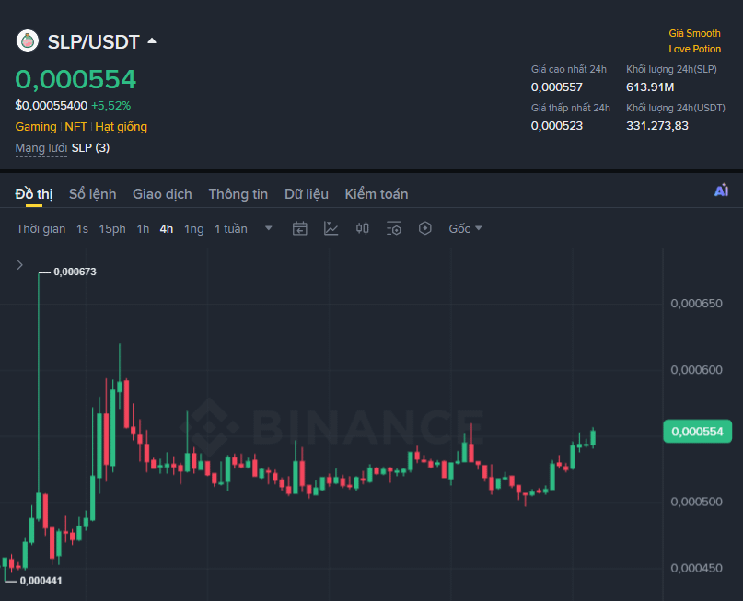Image resolution: width=743 pixels, height=601 pixels.
Task: Click the latest green candlestick on the chart
Action: [593, 437]
